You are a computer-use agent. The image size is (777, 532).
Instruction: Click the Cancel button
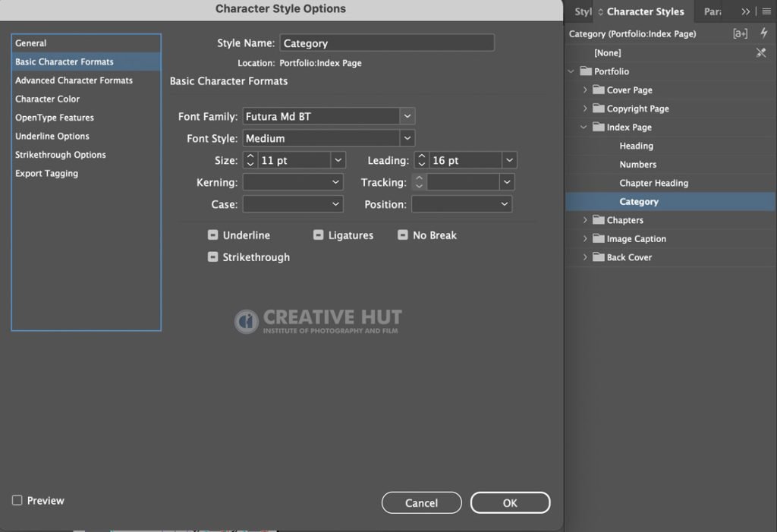421,502
